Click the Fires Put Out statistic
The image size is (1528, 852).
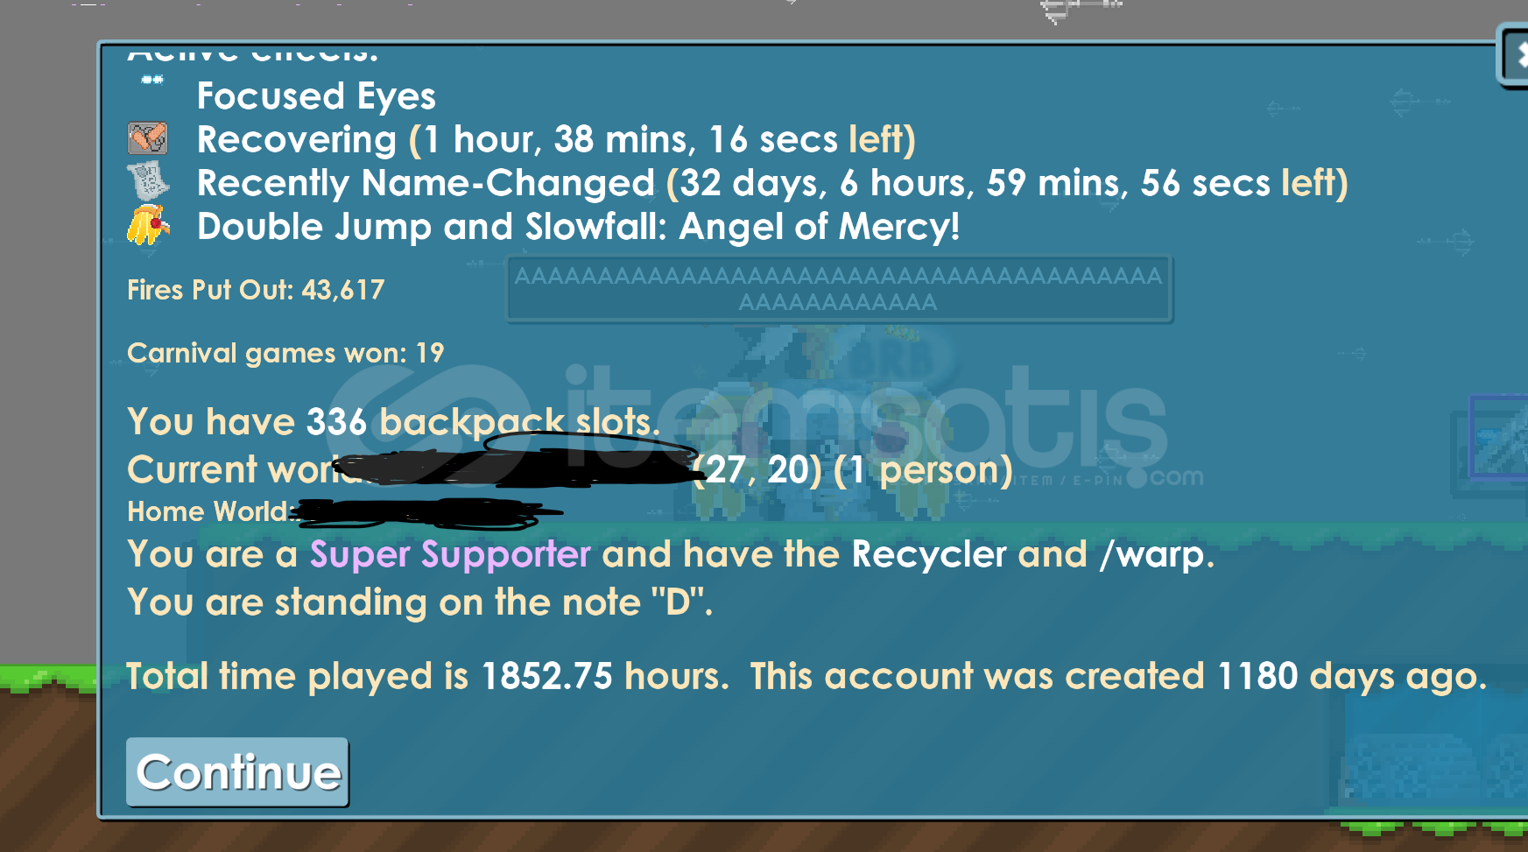coord(256,290)
